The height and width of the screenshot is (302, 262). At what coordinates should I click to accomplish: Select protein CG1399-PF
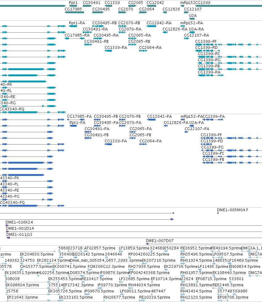pyautogui.click(x=211, y=135)
